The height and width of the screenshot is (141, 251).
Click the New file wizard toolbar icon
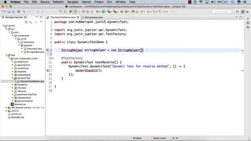[3, 11]
